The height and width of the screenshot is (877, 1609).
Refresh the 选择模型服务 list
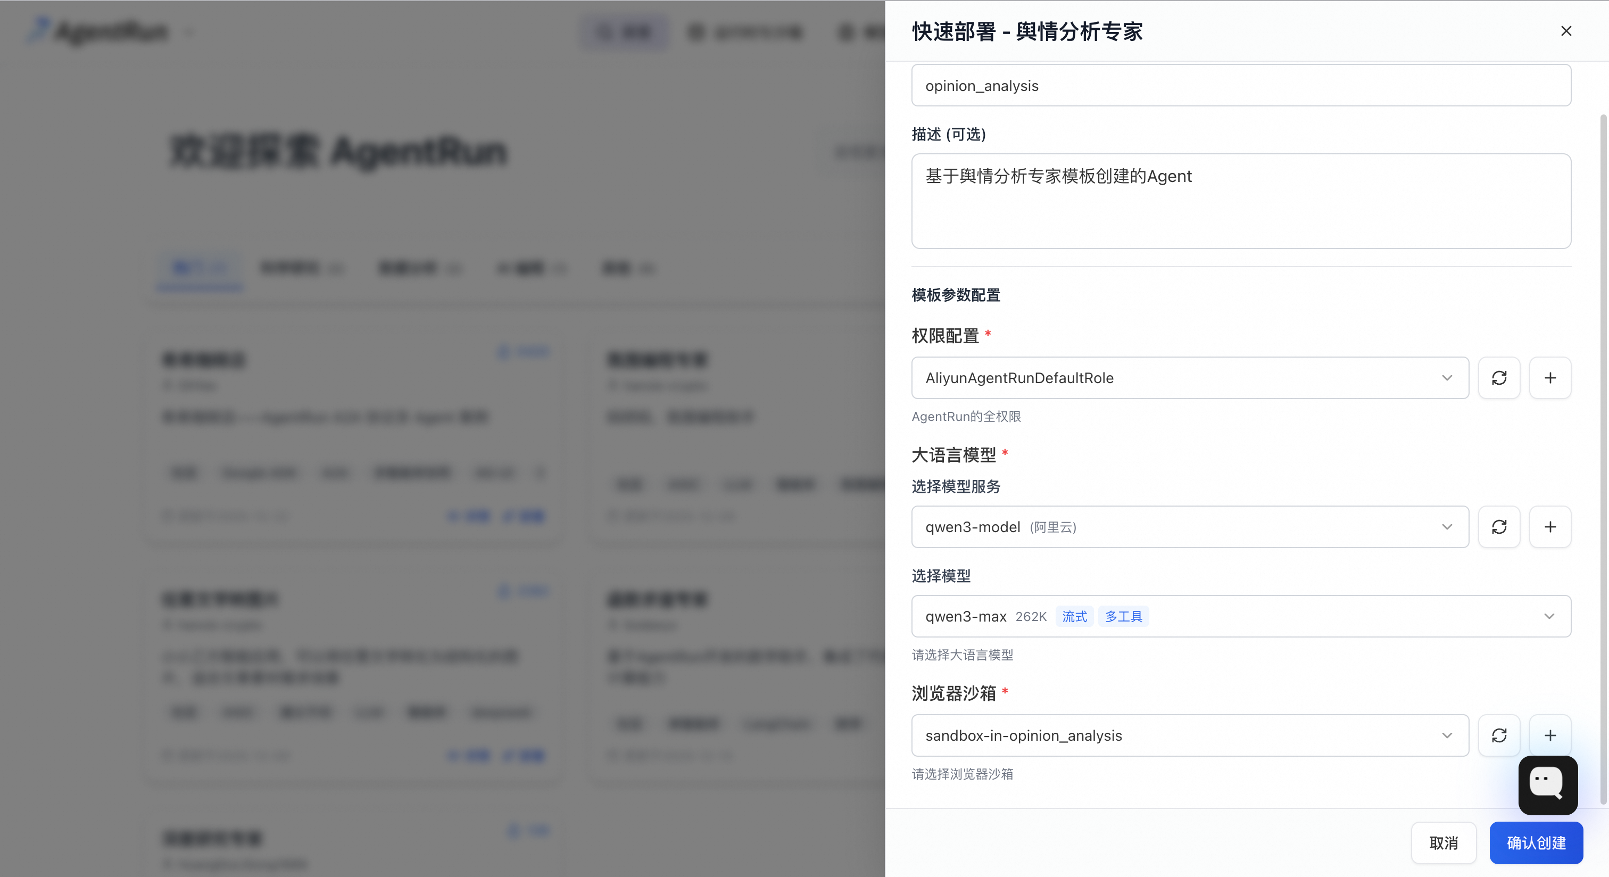coord(1499,527)
